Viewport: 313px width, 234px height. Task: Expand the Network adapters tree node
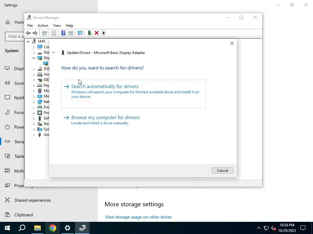pyautogui.click(x=34, y=102)
